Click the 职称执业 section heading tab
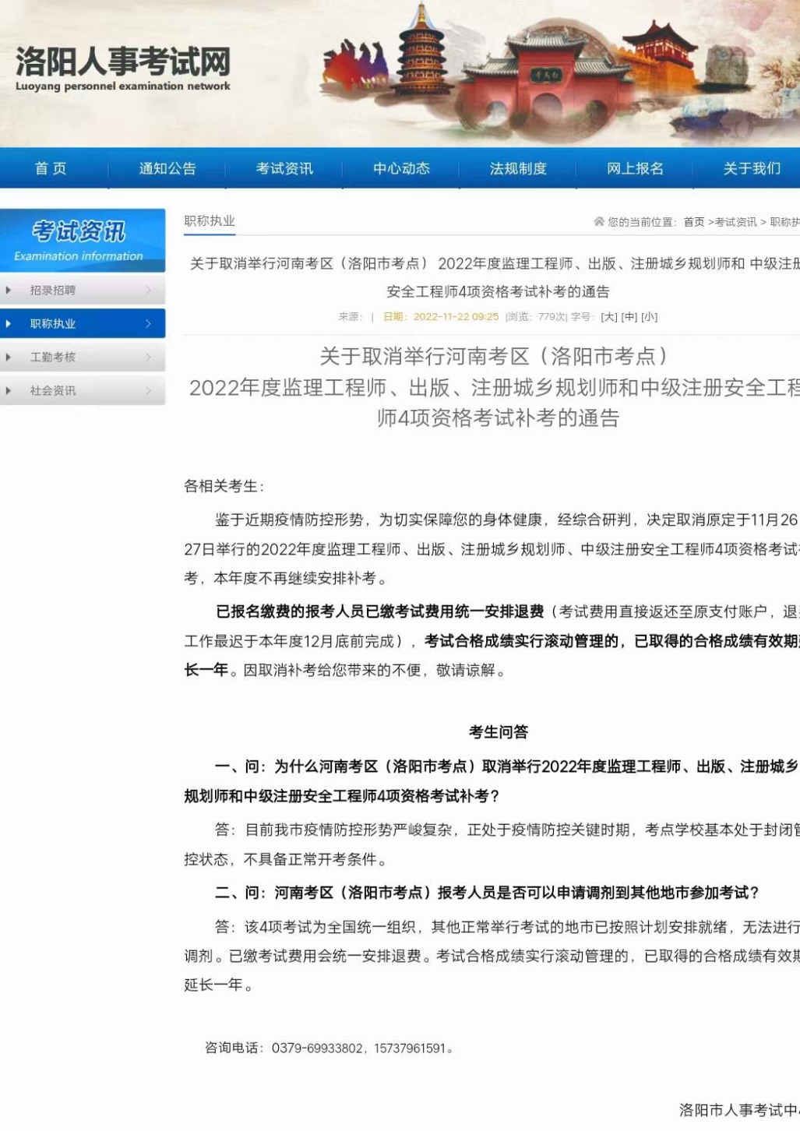Viewport: 800px width, 1131px height. 210,221
